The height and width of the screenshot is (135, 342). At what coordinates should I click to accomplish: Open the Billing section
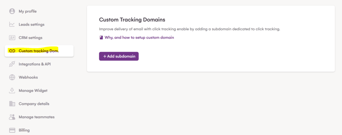tap(24, 130)
